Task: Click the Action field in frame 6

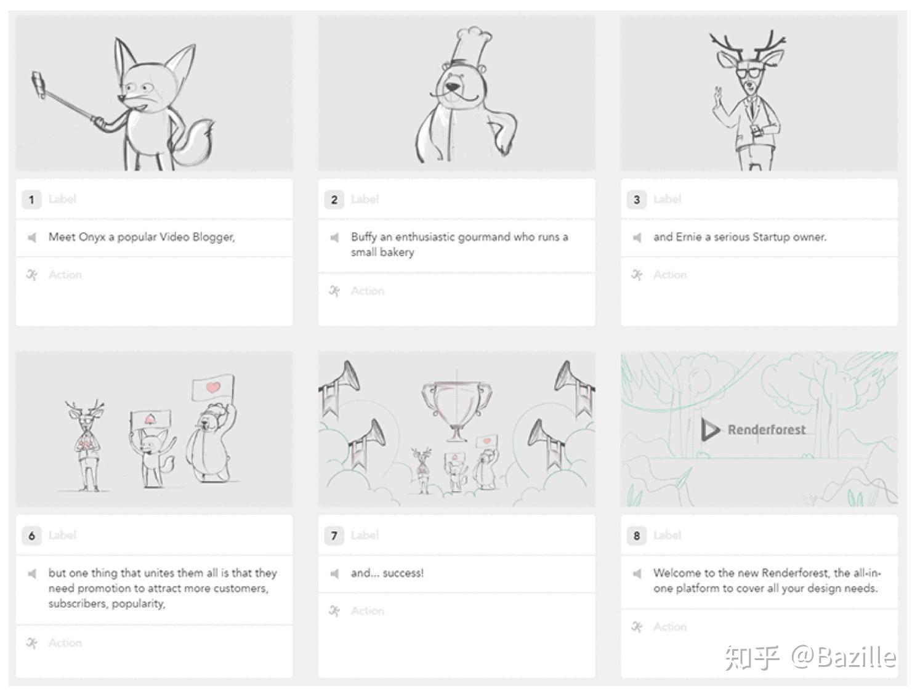Action: click(154, 652)
